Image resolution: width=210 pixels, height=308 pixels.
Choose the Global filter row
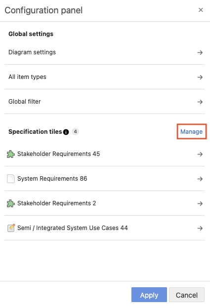[x=104, y=102]
